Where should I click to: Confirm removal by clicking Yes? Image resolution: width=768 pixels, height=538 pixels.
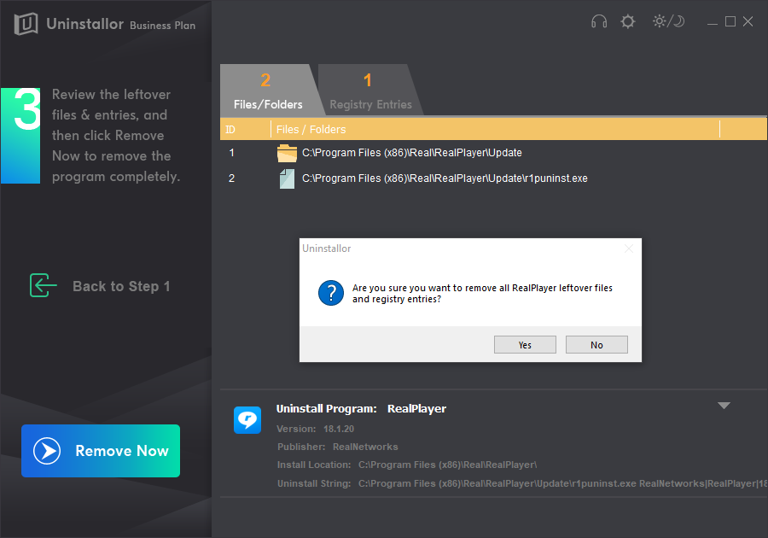[x=525, y=344]
